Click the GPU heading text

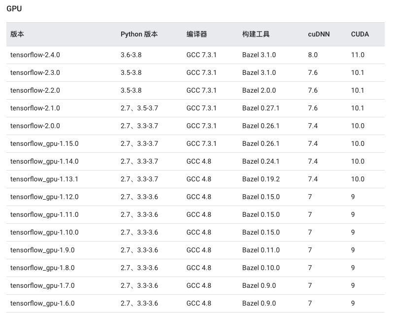pos(14,8)
